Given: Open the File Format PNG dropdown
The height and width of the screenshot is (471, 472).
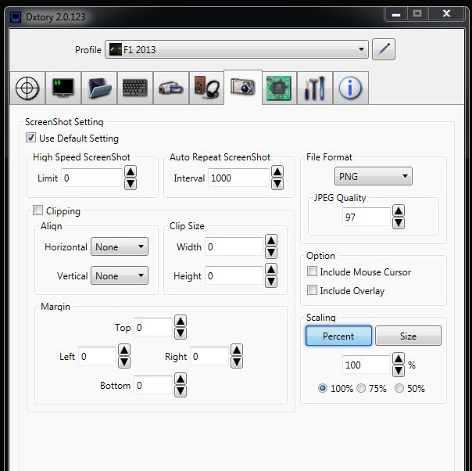Looking at the screenshot, I should click(x=374, y=176).
